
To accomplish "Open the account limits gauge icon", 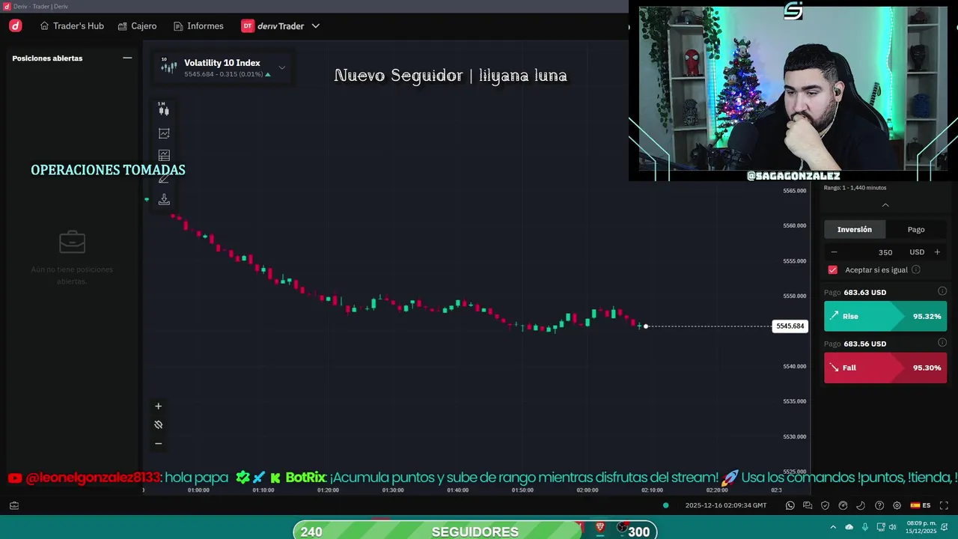I will tap(843, 505).
